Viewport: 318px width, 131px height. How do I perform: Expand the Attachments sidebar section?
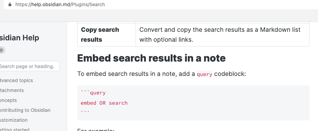pyautogui.click(x=12, y=90)
